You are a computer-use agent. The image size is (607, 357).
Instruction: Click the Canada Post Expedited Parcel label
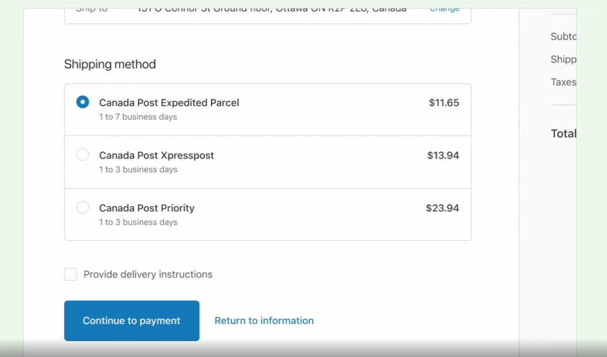[169, 102]
